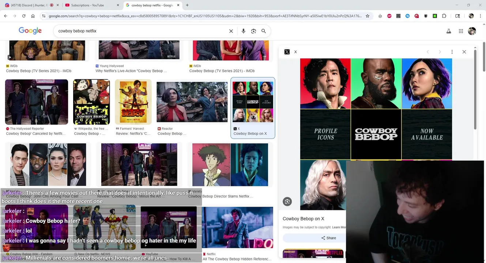This screenshot has height=263, width=486.
Task: Submit search with the magnifier icon
Action: point(264,31)
